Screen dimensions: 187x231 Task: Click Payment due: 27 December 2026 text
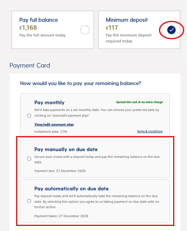(x=60, y=171)
